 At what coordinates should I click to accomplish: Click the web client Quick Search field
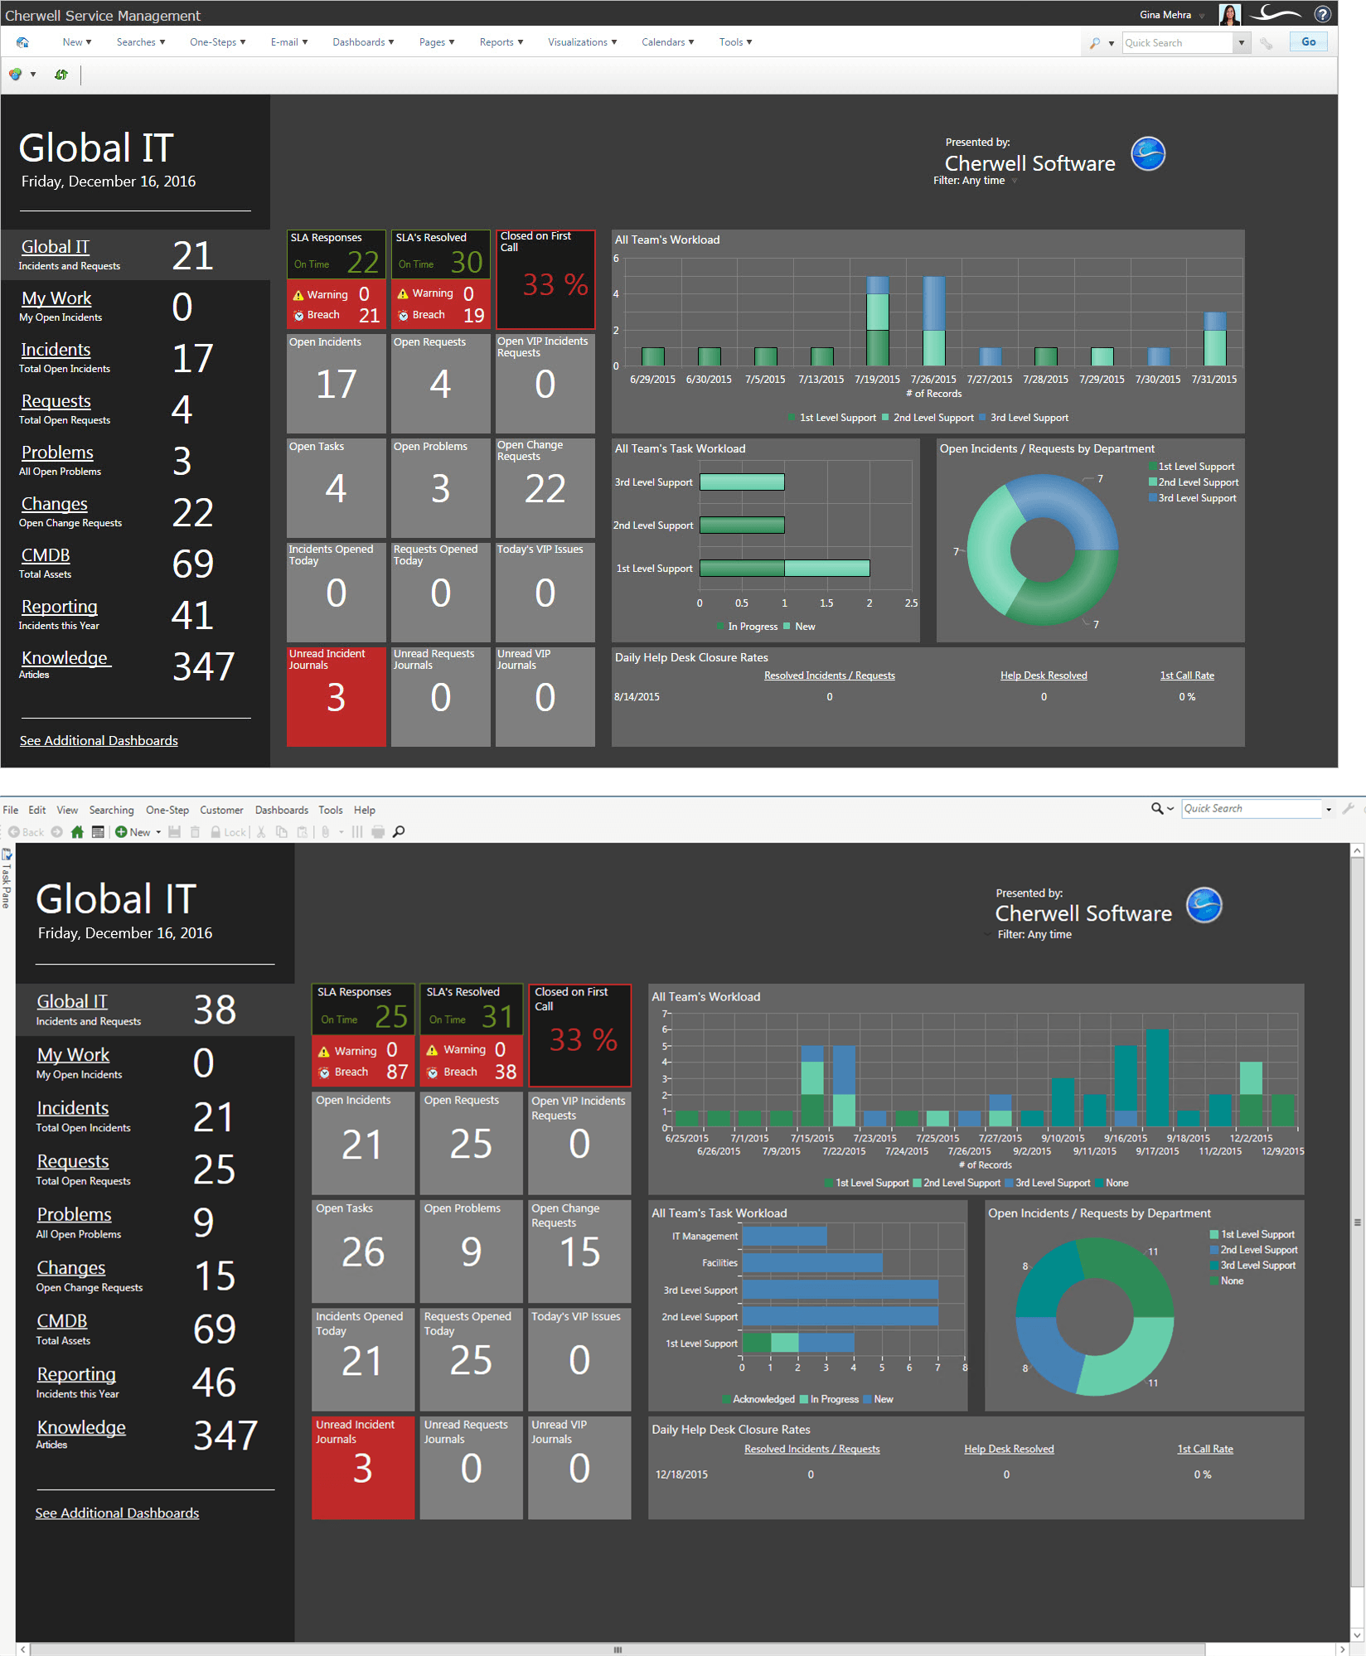coord(1178,43)
